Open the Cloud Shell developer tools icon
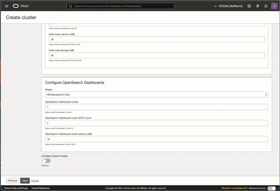This screenshot has width=280, height=191. click(x=249, y=6)
